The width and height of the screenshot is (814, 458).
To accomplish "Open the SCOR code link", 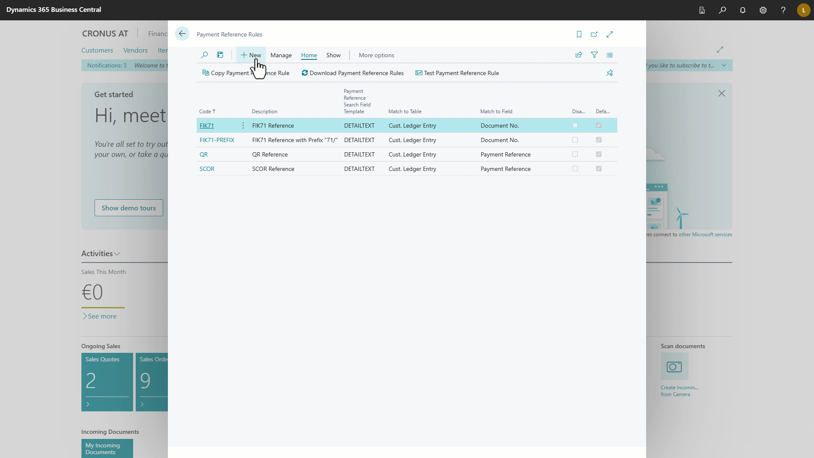I will pos(207,169).
